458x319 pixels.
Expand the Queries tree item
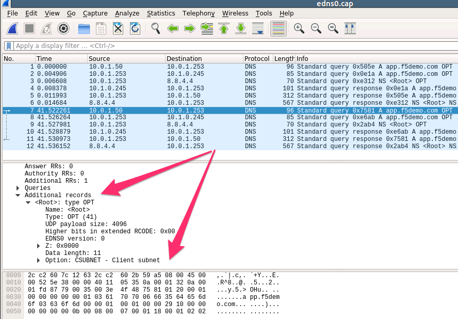pos(19,187)
